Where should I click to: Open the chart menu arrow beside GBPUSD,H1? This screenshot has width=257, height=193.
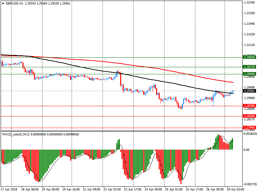click(3, 3)
